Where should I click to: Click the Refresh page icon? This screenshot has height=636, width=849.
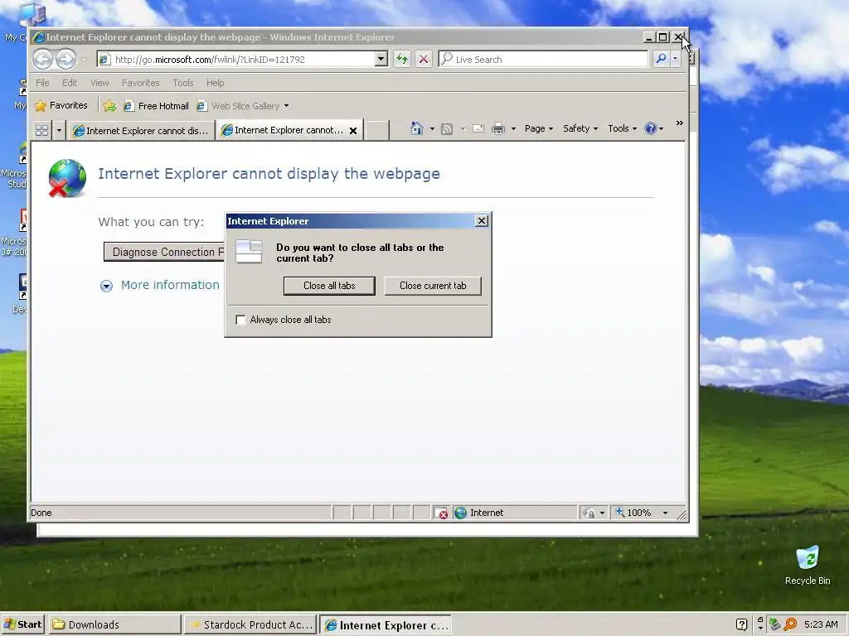[402, 59]
